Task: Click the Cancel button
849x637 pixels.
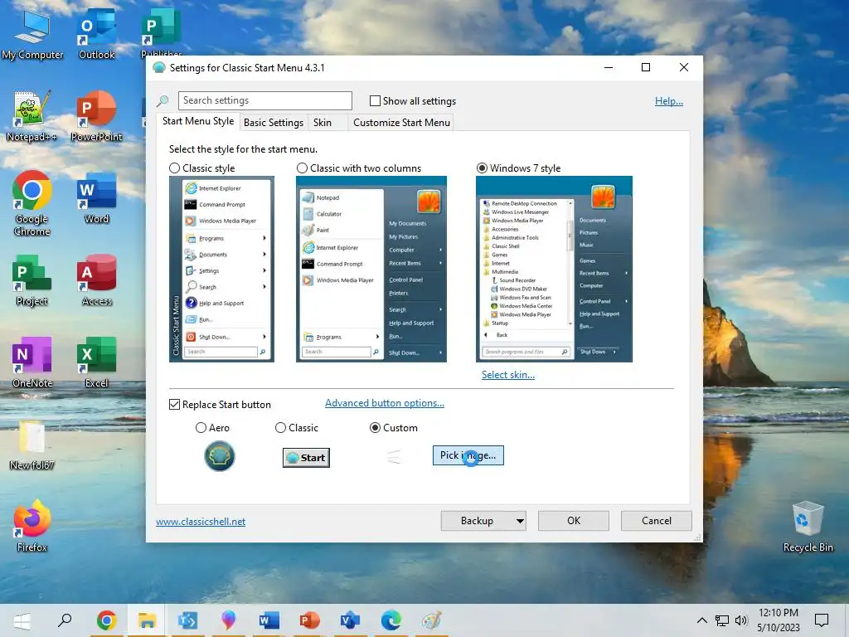Action: (x=657, y=521)
